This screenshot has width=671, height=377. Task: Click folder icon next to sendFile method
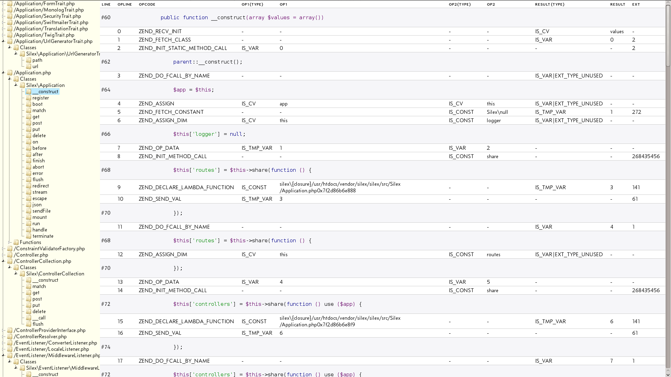coord(29,211)
